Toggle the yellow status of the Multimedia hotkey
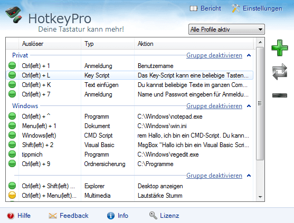Screen dimensions: 294x223 (12, 195)
